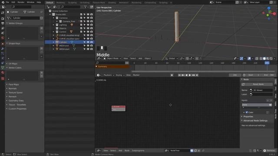Image resolution: width=278 pixels, height=156 pixels.
Task: Jump to timeline end frame
Action: (x=197, y=75)
